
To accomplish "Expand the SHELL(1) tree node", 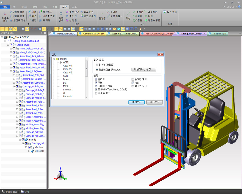I will click(29, 151).
